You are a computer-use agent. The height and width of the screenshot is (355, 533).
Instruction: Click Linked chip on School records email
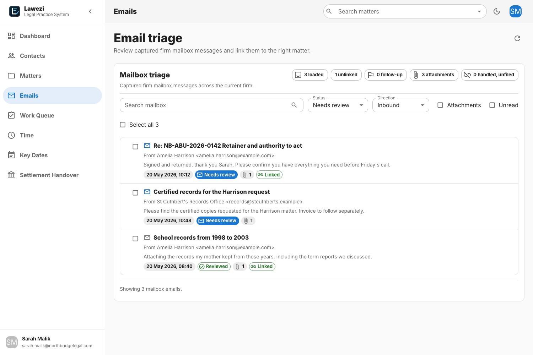click(x=262, y=267)
